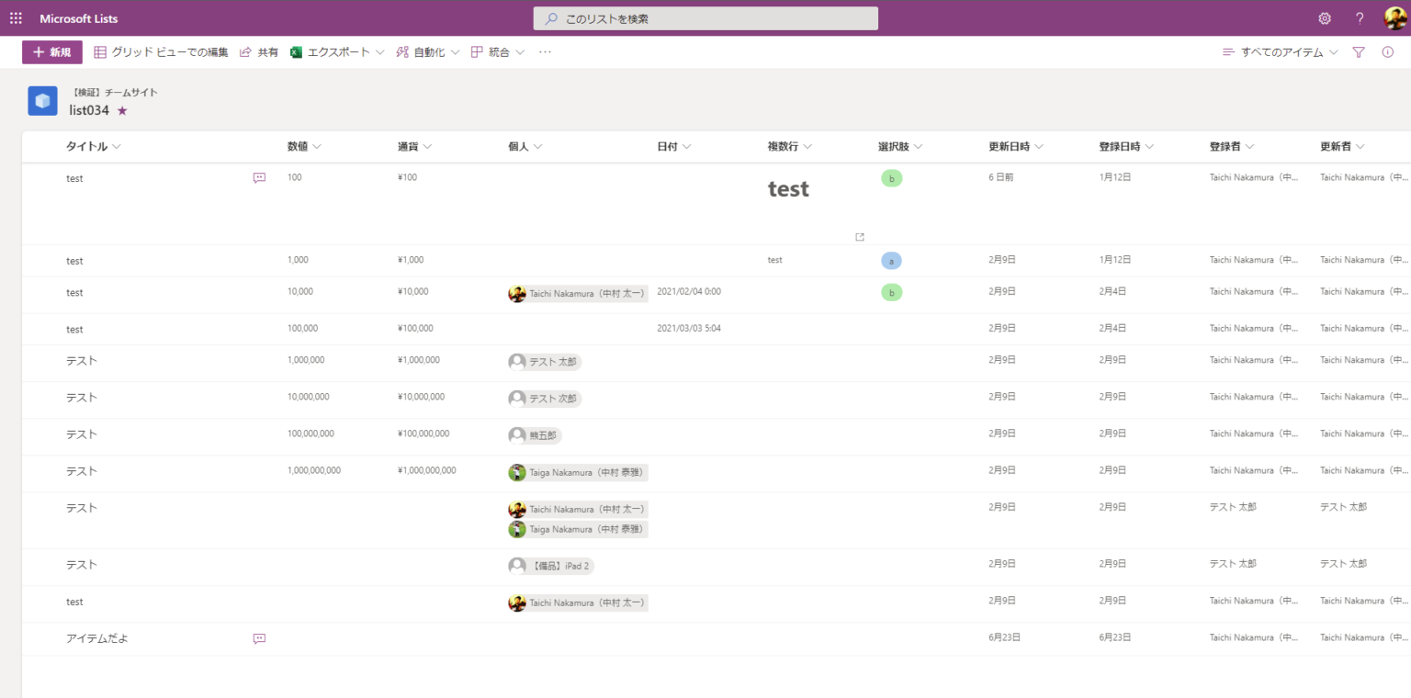The height and width of the screenshot is (698, 1411).
Task: Click the 共有 share button
Action: click(x=259, y=52)
